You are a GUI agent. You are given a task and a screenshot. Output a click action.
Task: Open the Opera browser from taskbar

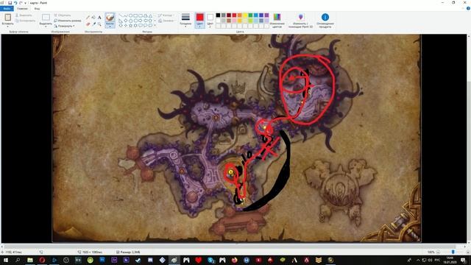tap(42, 260)
